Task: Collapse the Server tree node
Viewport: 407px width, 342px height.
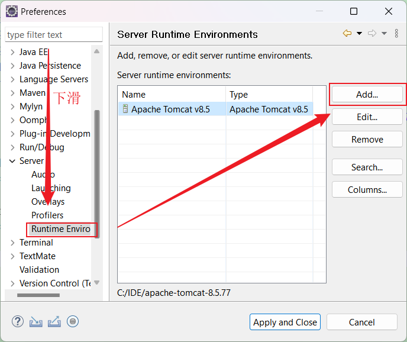Action: [12, 161]
